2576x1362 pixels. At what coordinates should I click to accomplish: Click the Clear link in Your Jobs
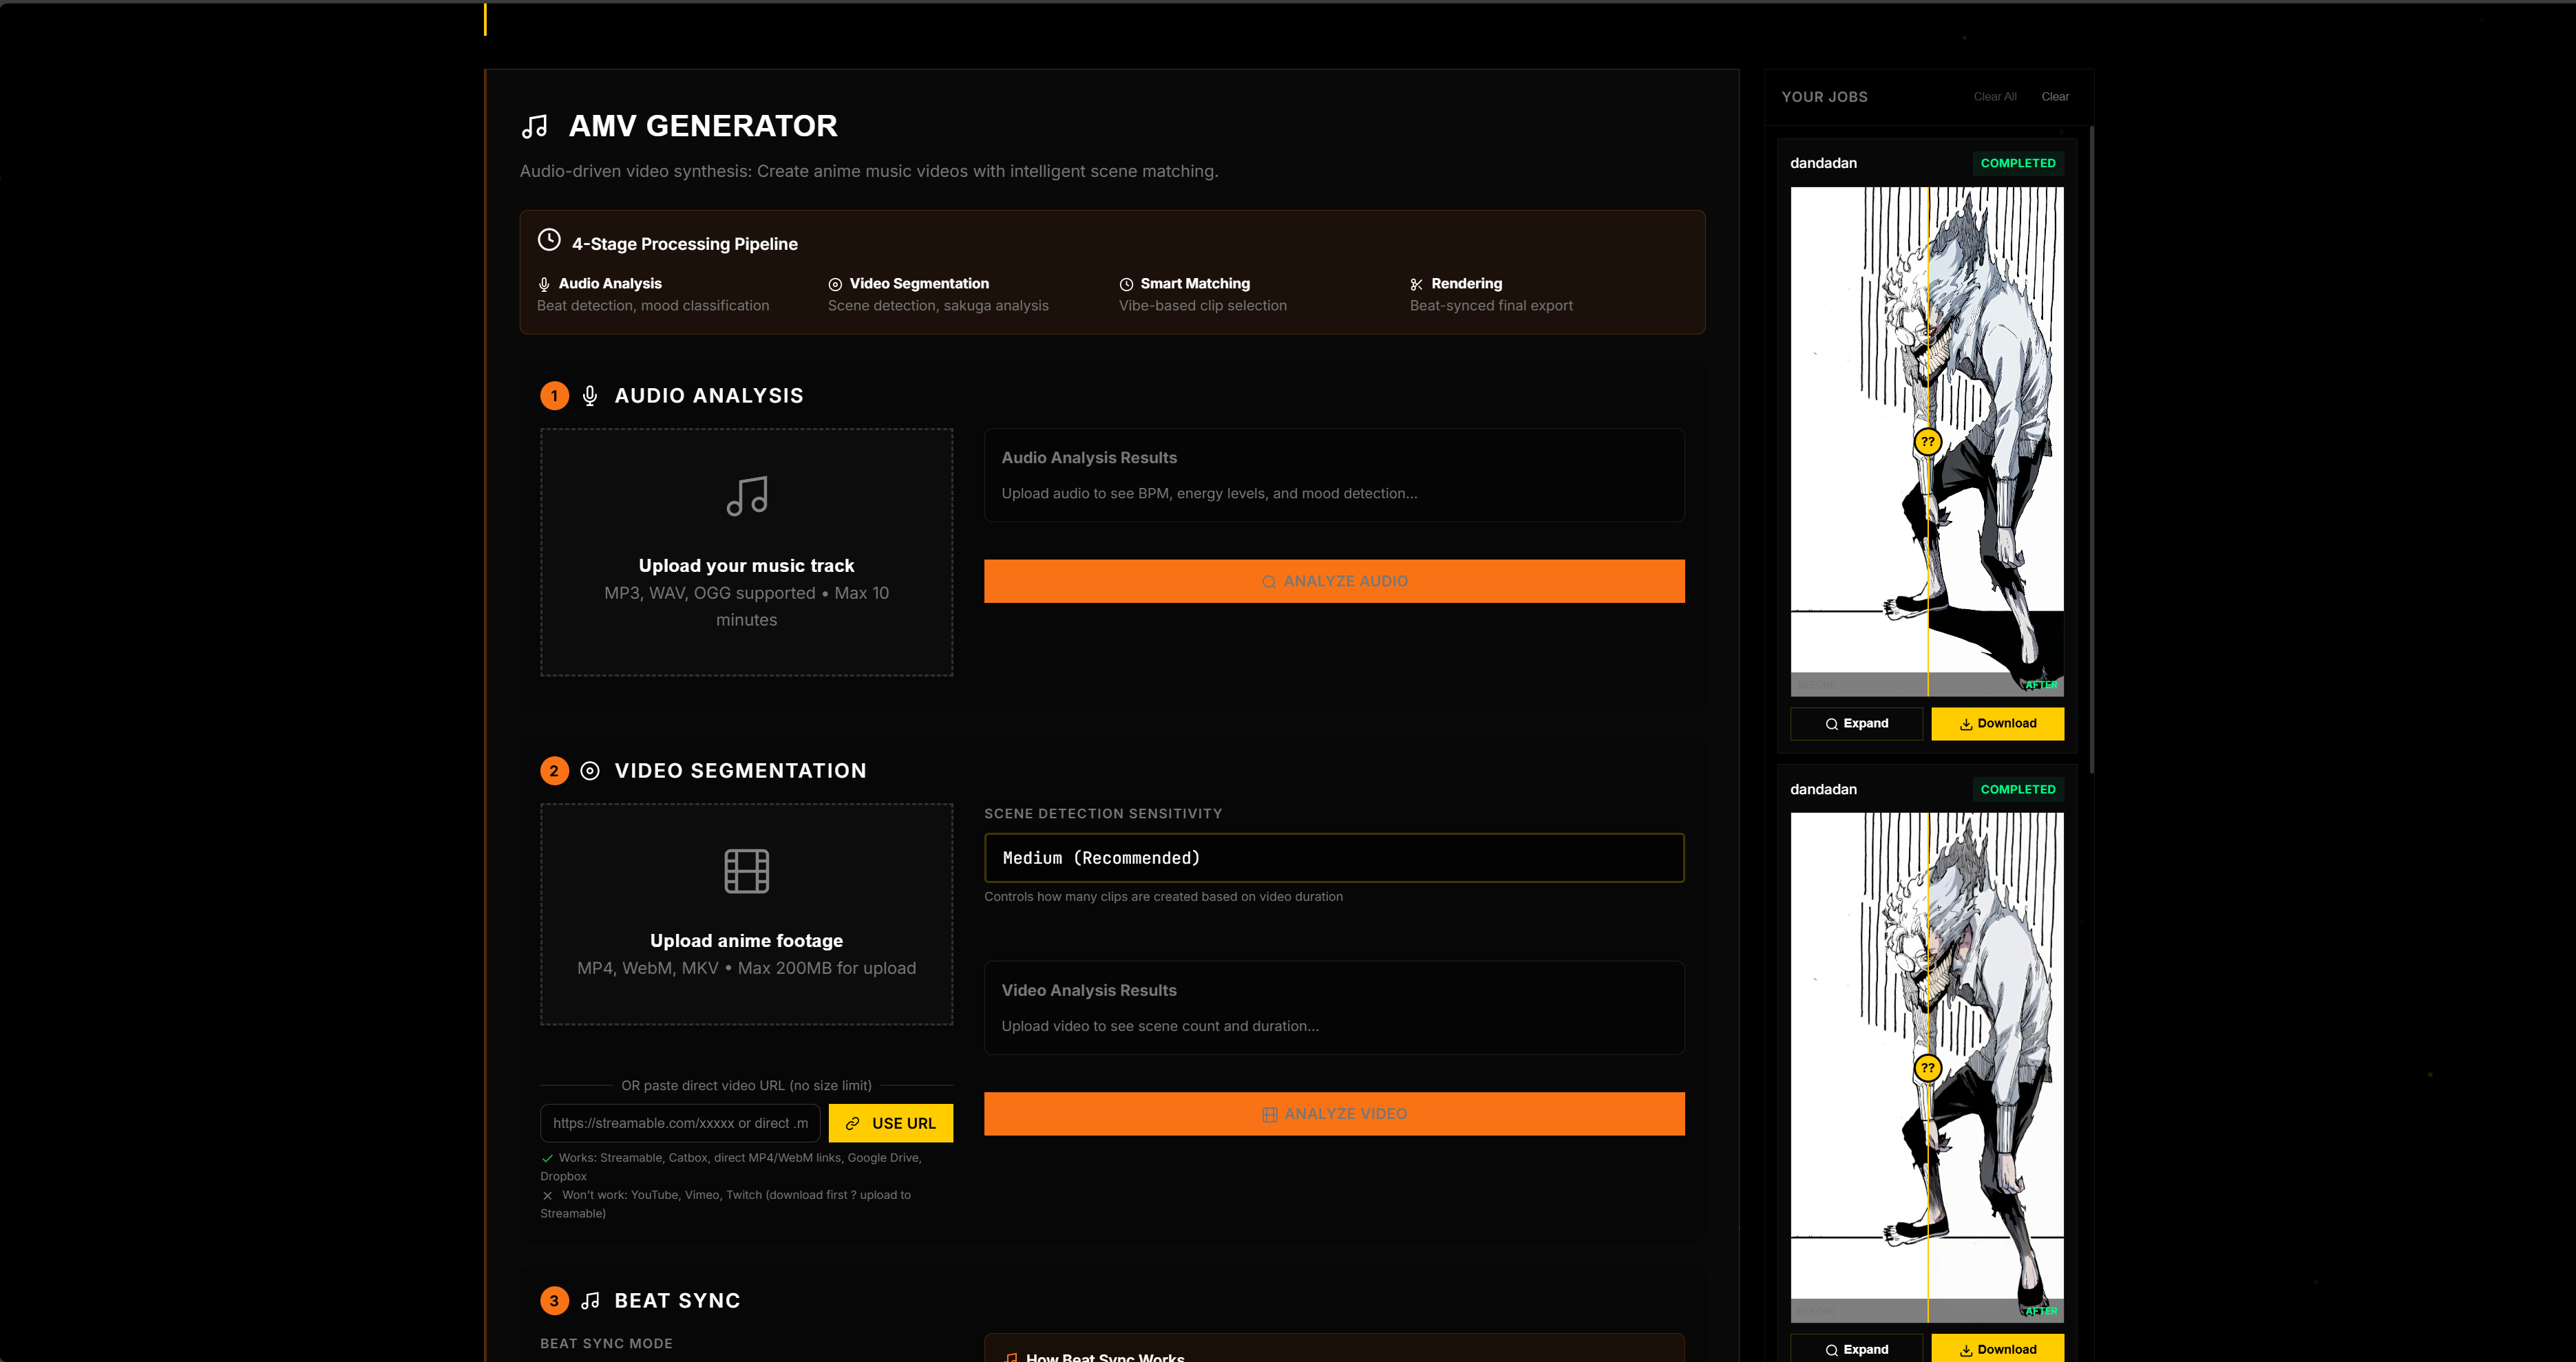[x=2055, y=97]
